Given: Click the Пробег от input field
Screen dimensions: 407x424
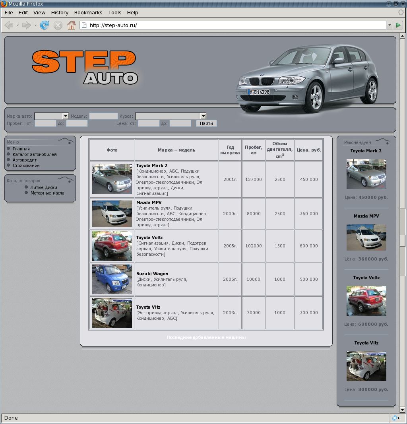Looking at the screenshot, I should click(x=45, y=123).
